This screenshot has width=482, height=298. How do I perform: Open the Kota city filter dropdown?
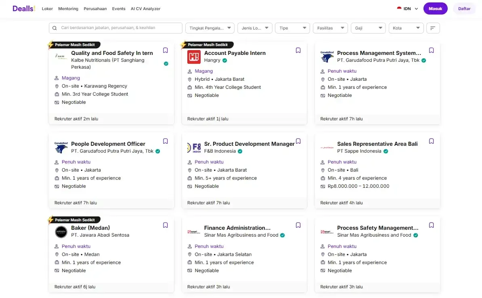(406, 28)
